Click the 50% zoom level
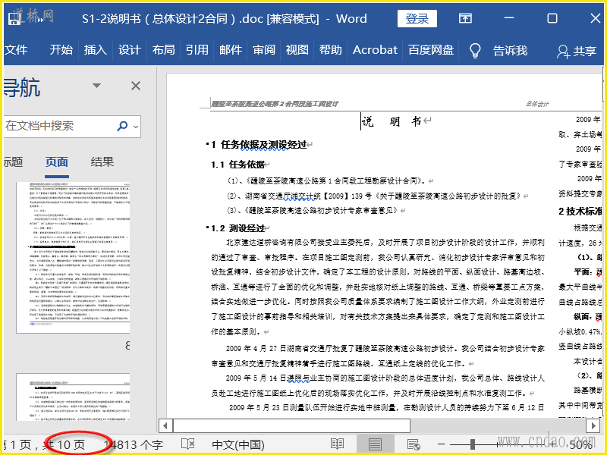This screenshot has width=607, height=455. point(580,445)
